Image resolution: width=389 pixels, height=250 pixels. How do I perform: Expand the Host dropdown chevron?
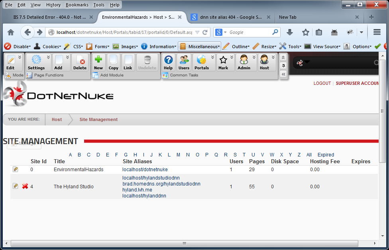click(273, 57)
